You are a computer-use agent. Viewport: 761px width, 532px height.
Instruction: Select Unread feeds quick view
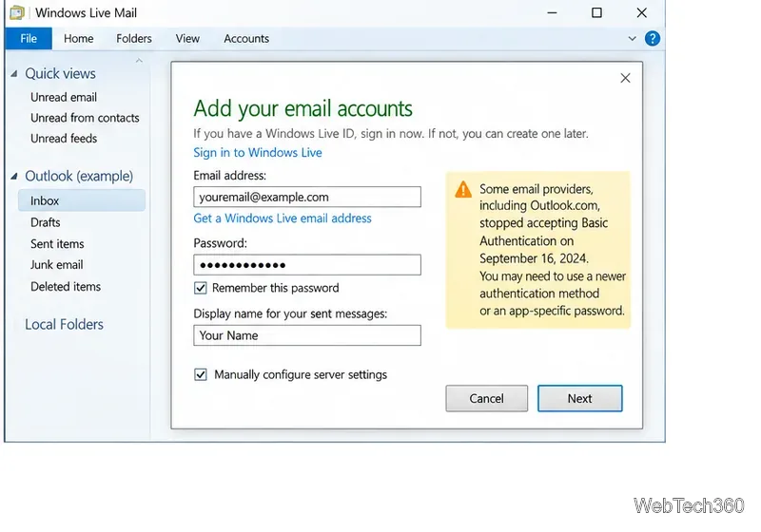click(64, 139)
